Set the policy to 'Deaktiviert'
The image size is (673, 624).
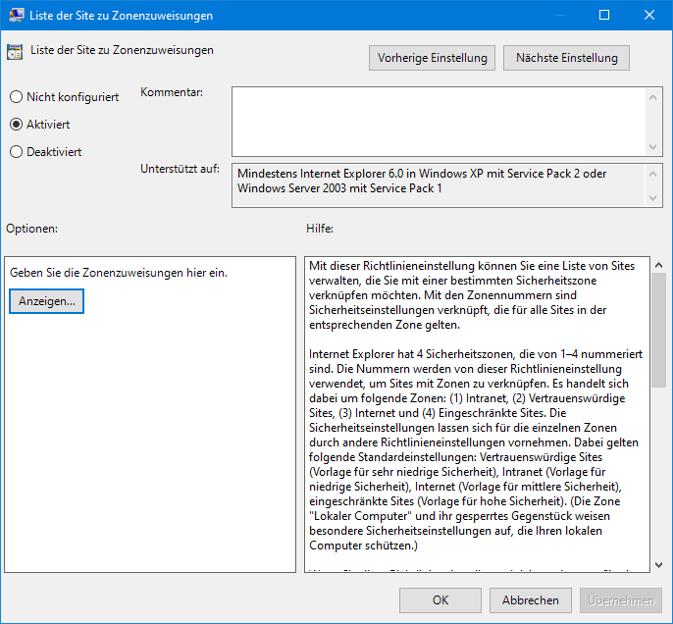[16, 152]
